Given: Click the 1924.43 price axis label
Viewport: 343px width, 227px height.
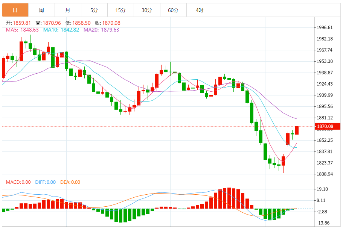Looking at the screenshot, I should tap(325, 84).
